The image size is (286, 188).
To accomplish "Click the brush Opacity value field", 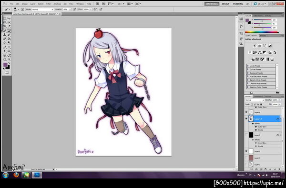I will pos(65,10).
